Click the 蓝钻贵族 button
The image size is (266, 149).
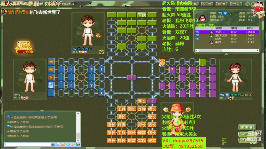pyautogui.click(x=247, y=134)
